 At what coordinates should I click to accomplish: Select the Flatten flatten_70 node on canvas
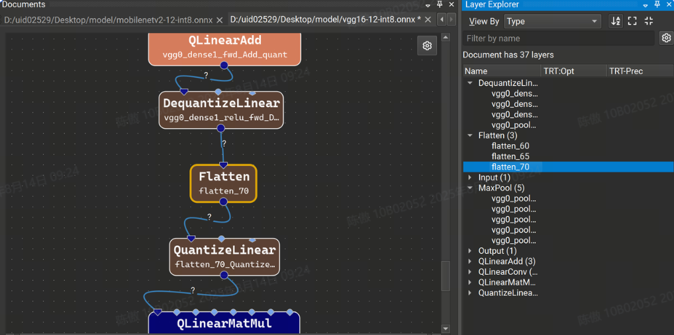tap(224, 183)
